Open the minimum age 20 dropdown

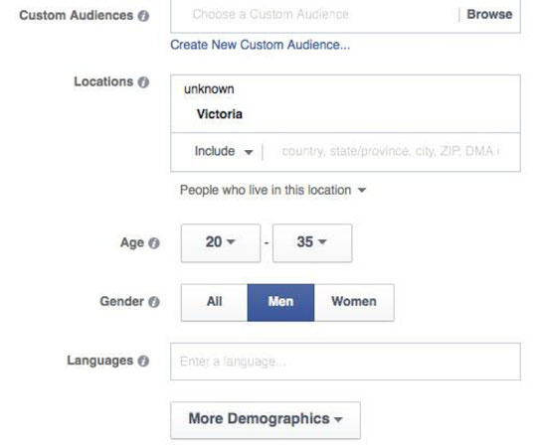point(221,242)
